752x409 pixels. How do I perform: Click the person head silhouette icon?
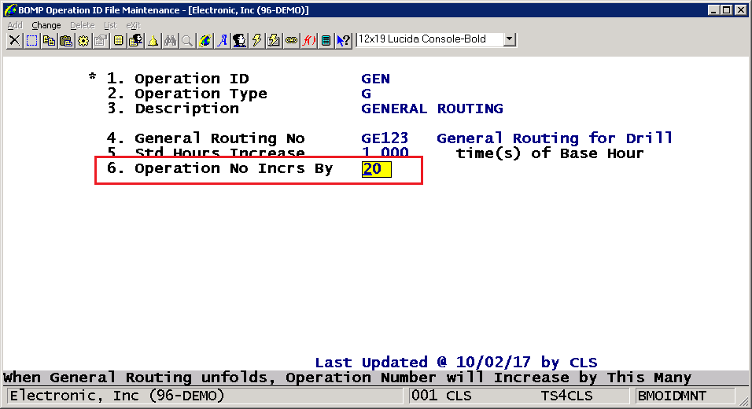click(239, 41)
